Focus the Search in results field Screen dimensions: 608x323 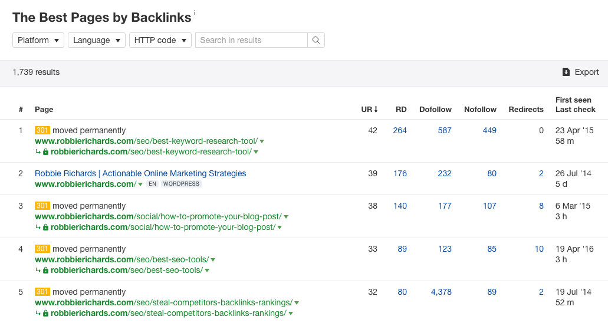(x=251, y=40)
